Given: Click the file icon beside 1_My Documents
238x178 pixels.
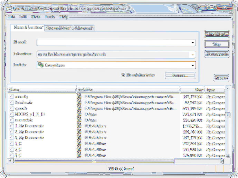Looking at the screenshot, I should [11, 126].
